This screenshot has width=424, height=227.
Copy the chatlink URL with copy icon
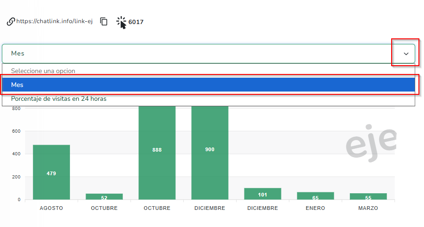coord(104,22)
